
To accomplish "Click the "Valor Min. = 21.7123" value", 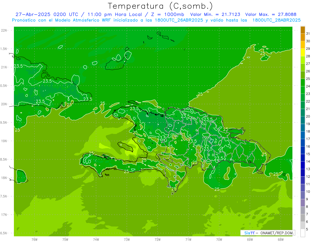I will 215,14.
